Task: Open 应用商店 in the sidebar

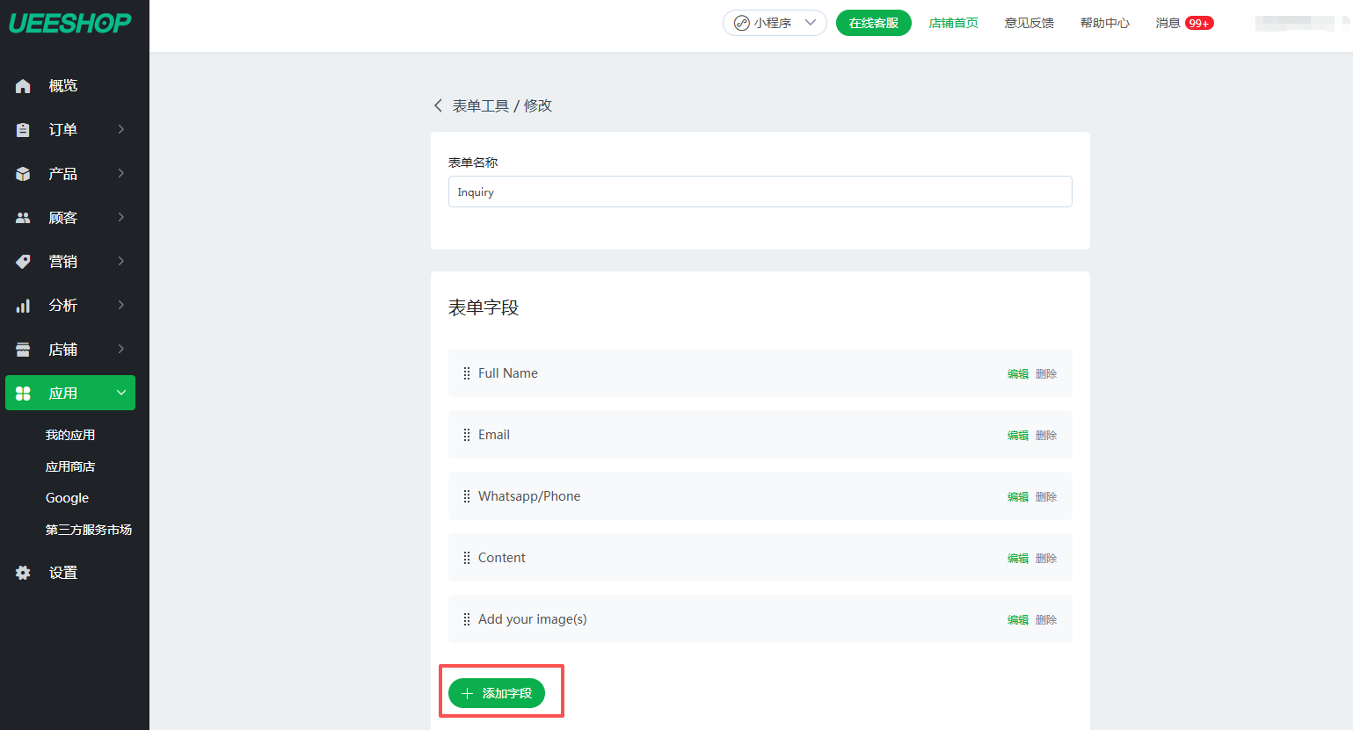Action: point(70,466)
